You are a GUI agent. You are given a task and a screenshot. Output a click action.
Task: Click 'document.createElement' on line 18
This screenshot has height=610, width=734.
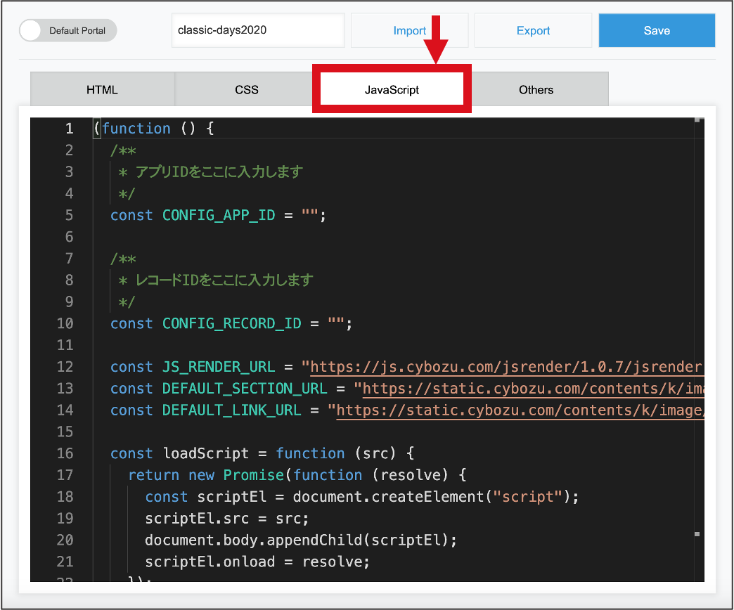coord(388,496)
